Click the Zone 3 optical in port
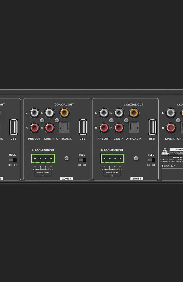The image size is (183, 282). (64, 127)
